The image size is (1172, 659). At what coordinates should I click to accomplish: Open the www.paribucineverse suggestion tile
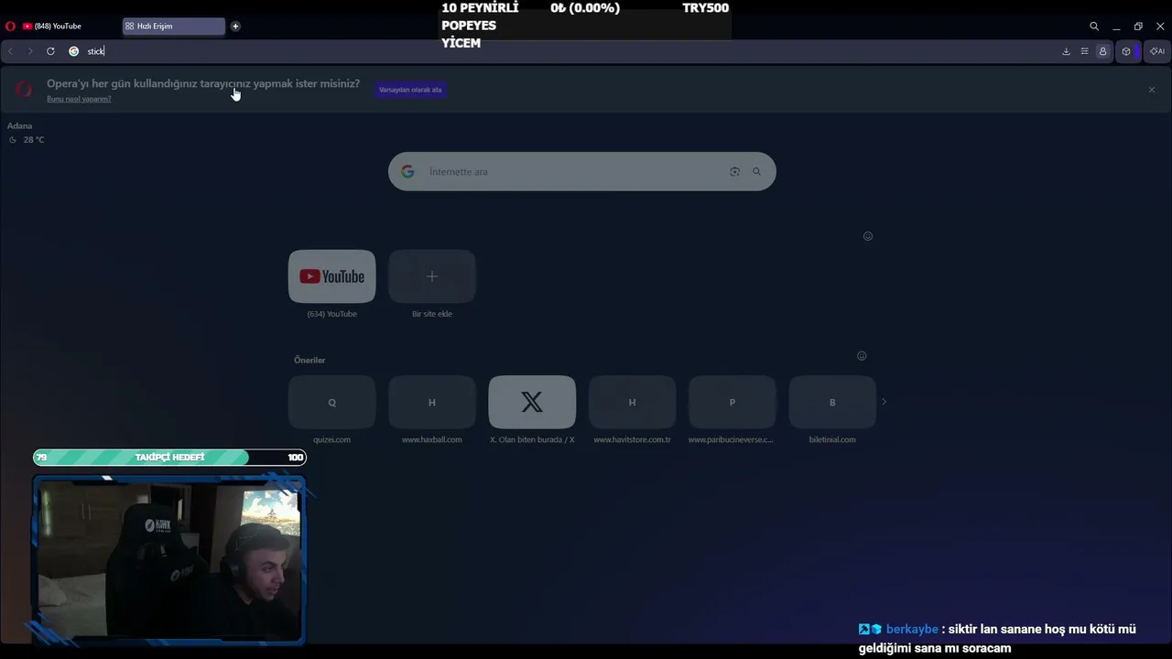pos(732,402)
